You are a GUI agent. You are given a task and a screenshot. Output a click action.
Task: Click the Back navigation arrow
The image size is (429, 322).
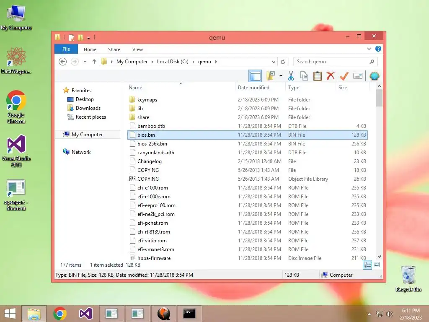tap(63, 62)
